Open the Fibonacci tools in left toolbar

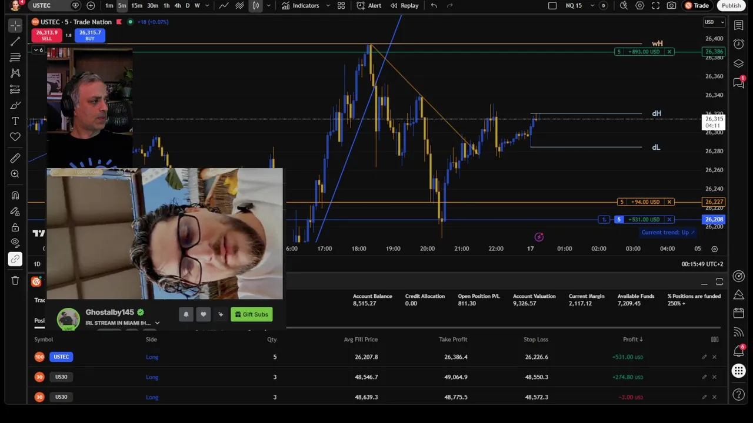click(x=15, y=57)
